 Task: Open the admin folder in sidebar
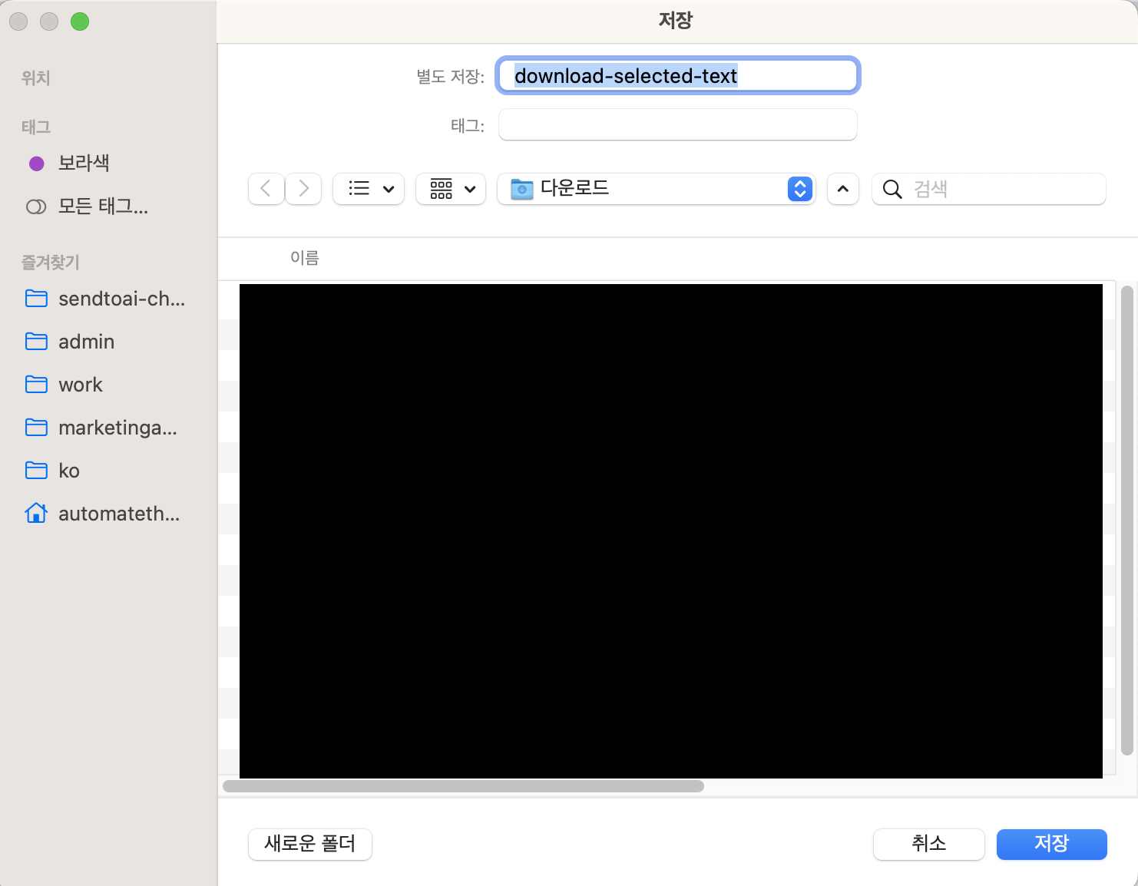86,342
